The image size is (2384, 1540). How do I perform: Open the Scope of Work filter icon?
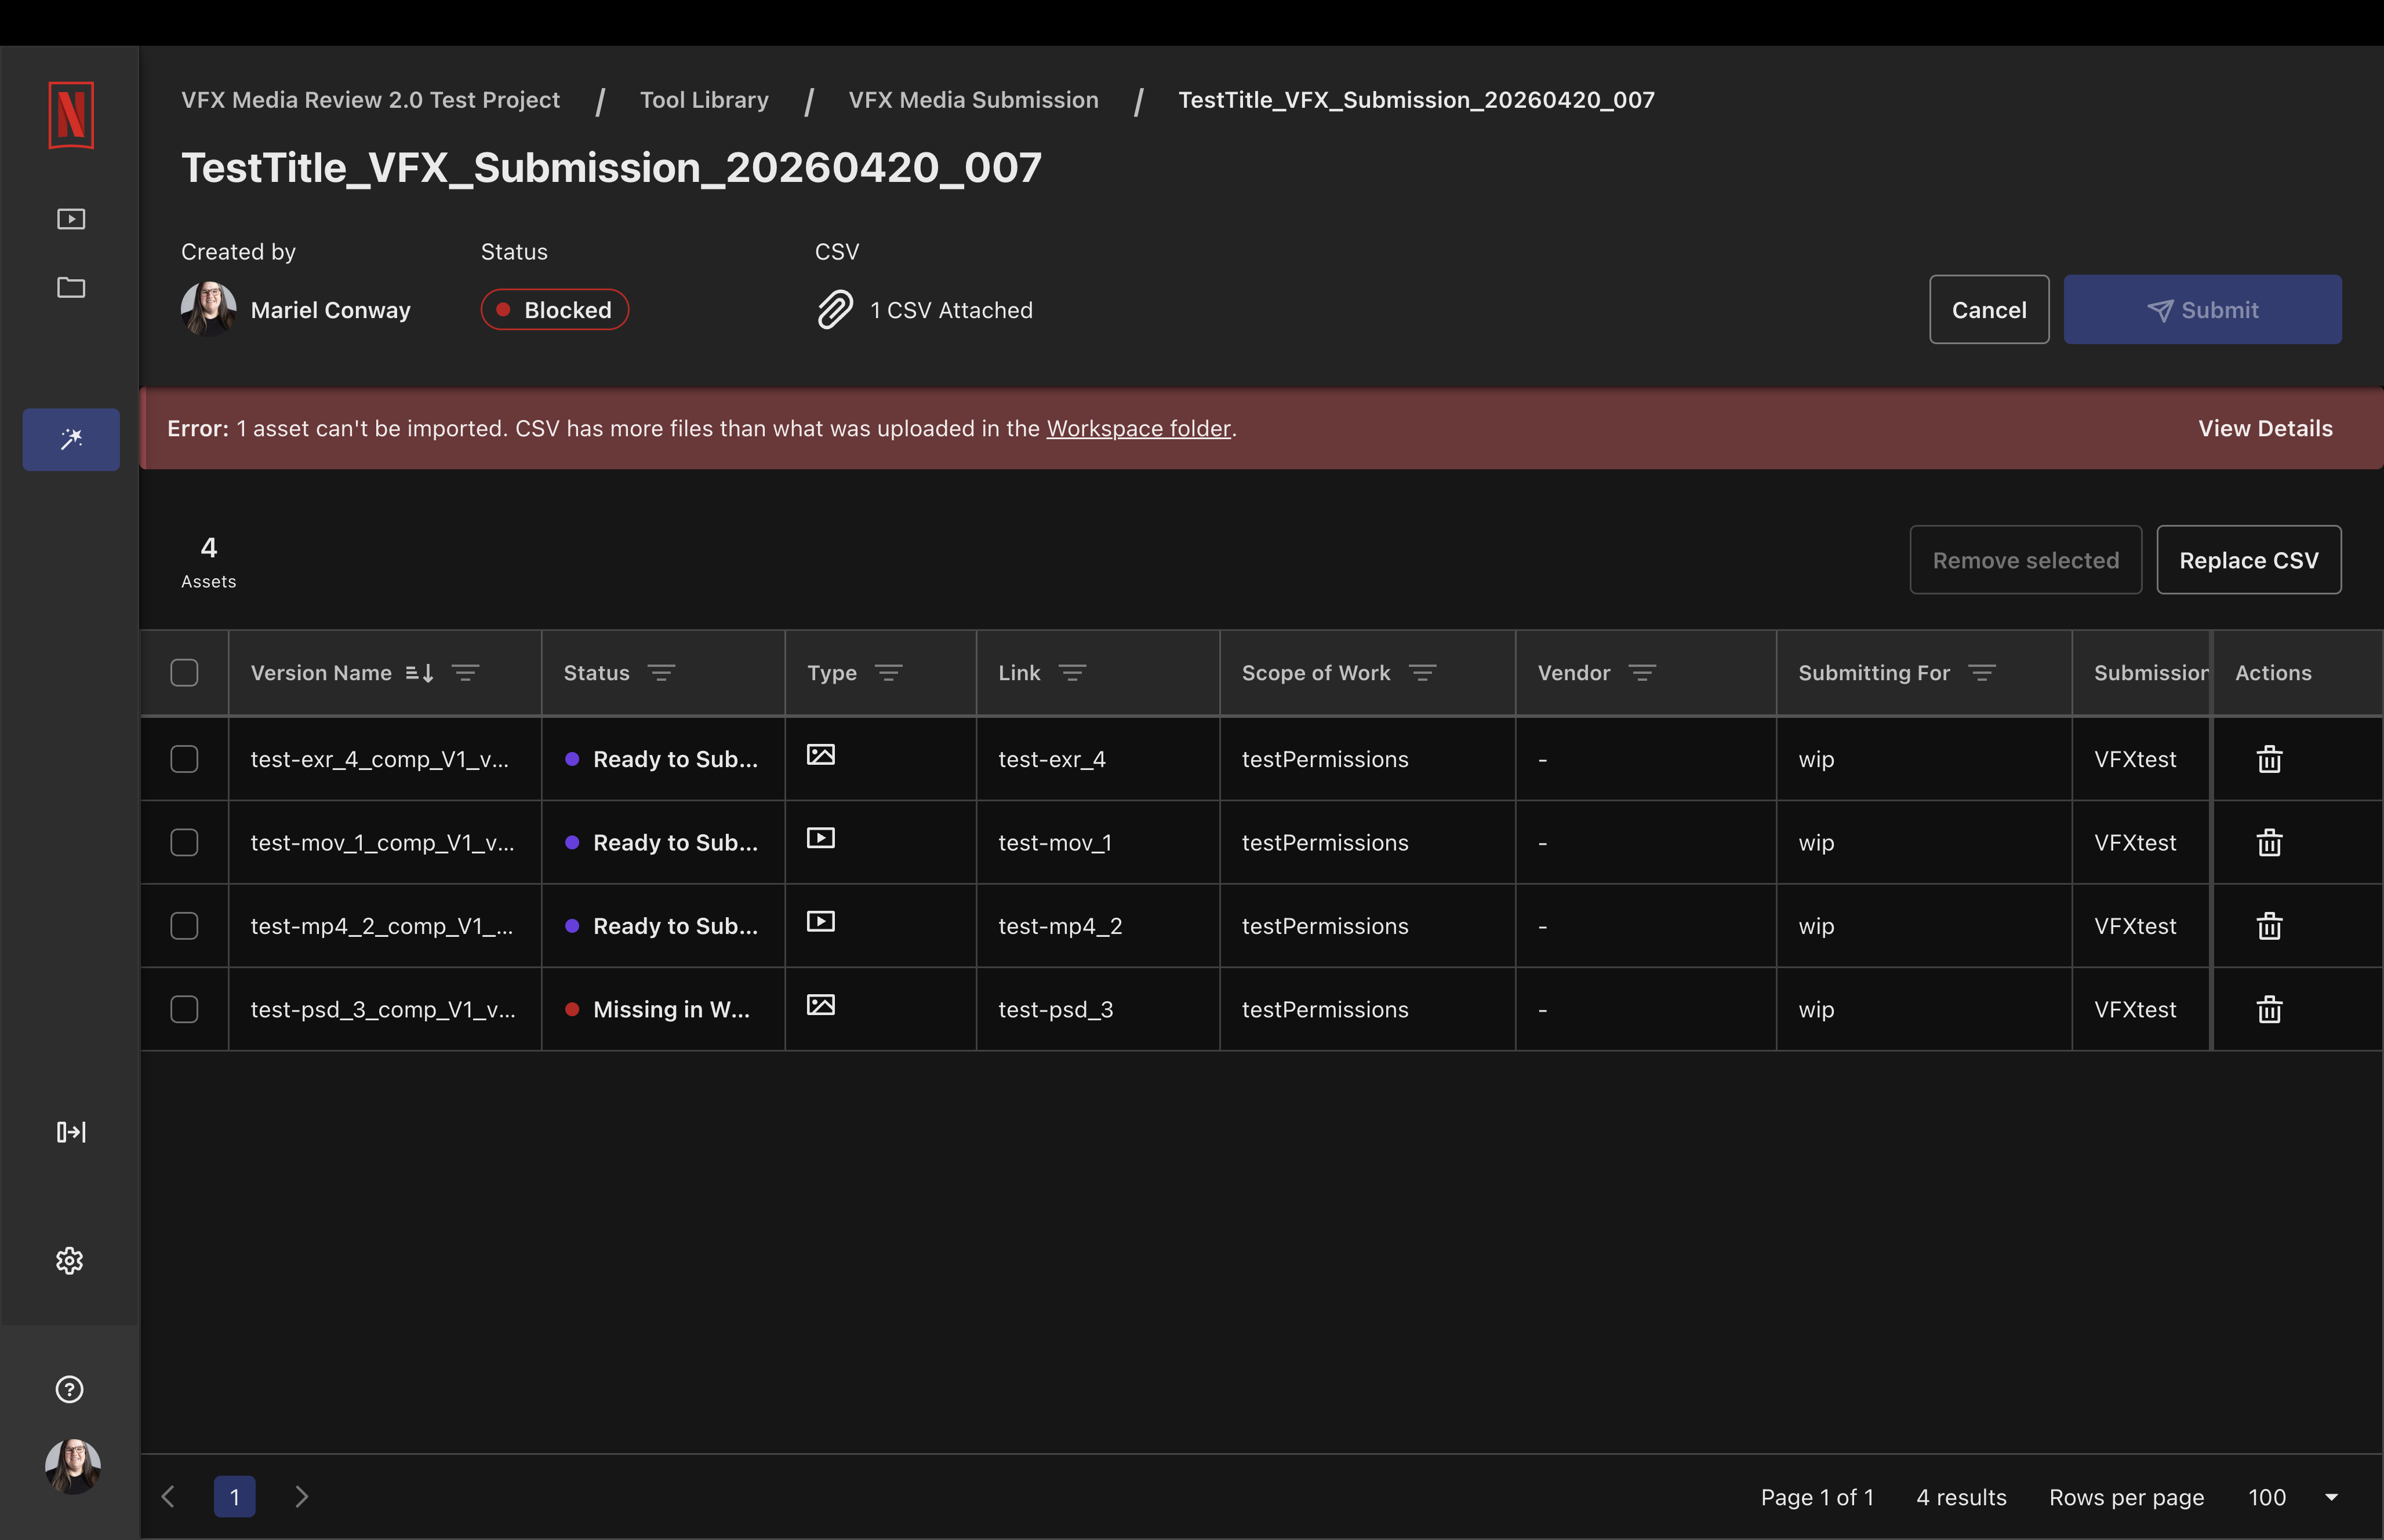[x=1423, y=673]
